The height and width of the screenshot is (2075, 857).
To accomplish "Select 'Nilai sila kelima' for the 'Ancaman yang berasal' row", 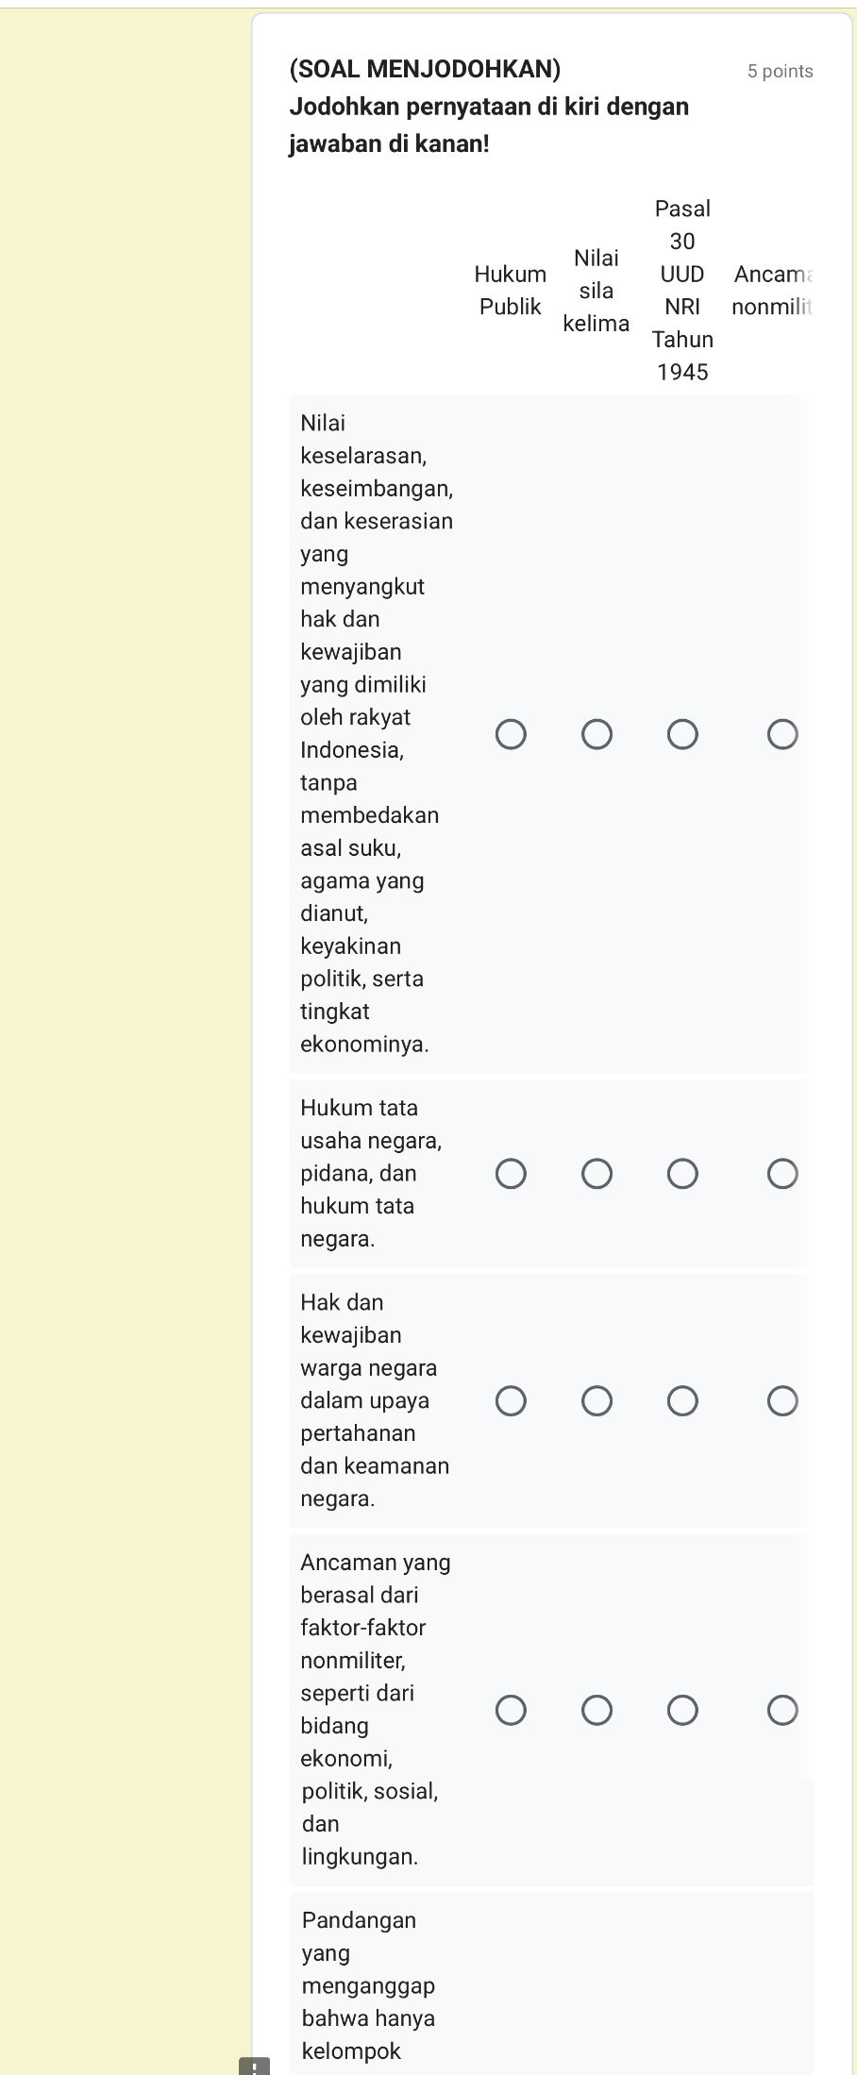I will pos(597,1710).
